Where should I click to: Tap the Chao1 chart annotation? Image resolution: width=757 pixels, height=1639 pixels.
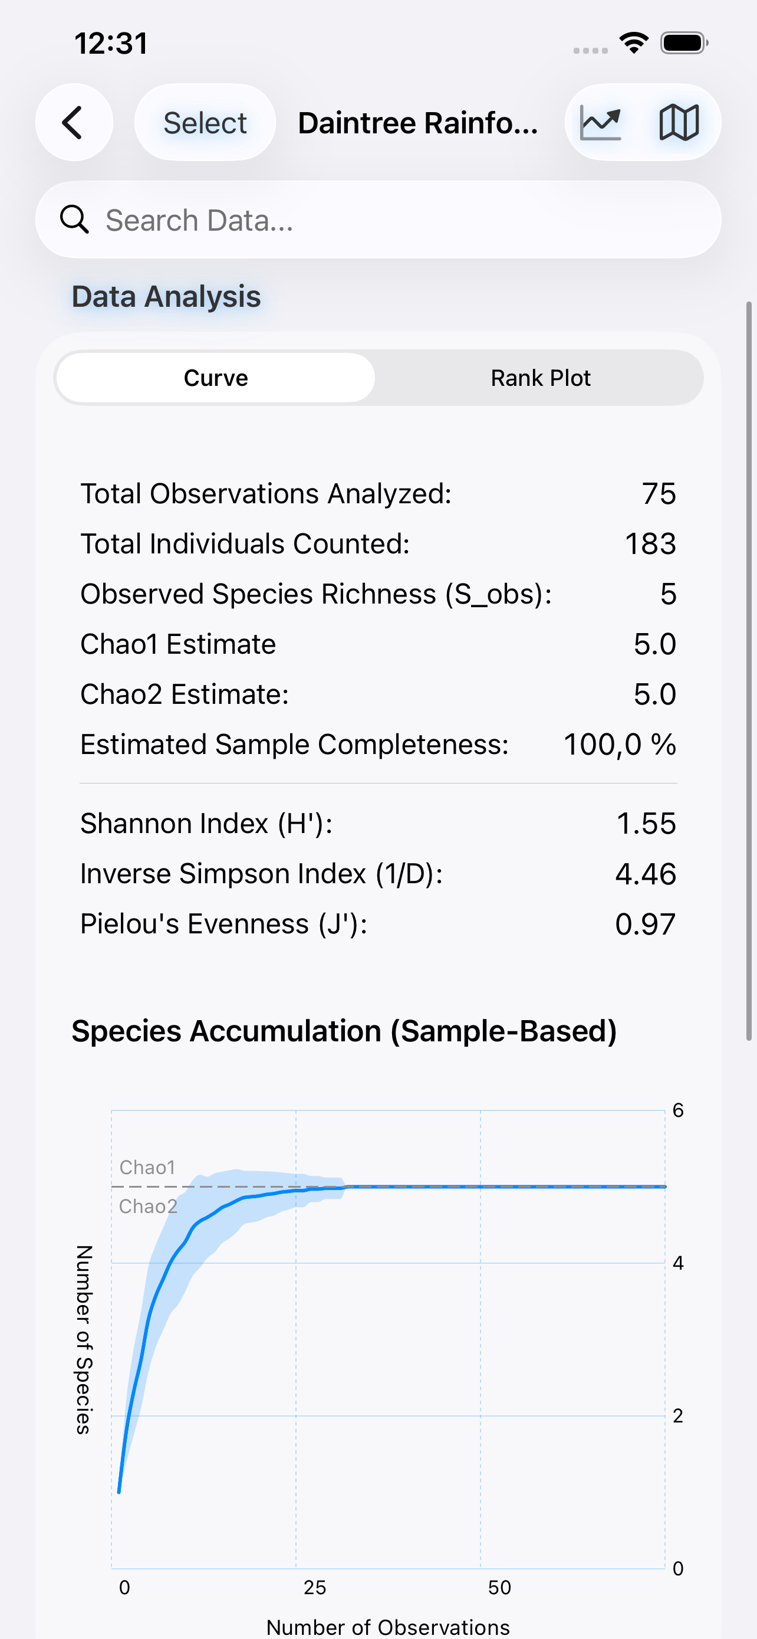147,1168
